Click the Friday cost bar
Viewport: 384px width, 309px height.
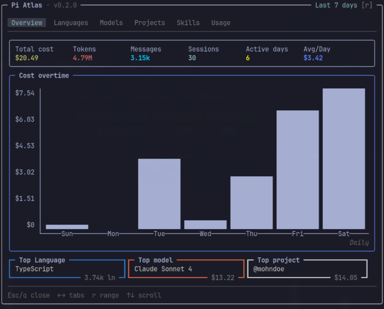(297, 170)
